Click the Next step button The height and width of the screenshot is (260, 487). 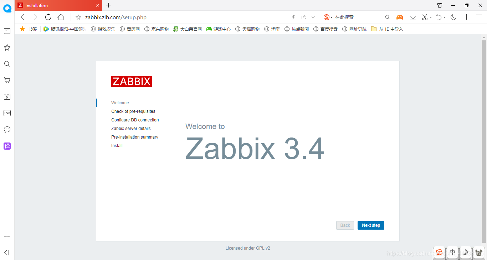pyautogui.click(x=371, y=225)
